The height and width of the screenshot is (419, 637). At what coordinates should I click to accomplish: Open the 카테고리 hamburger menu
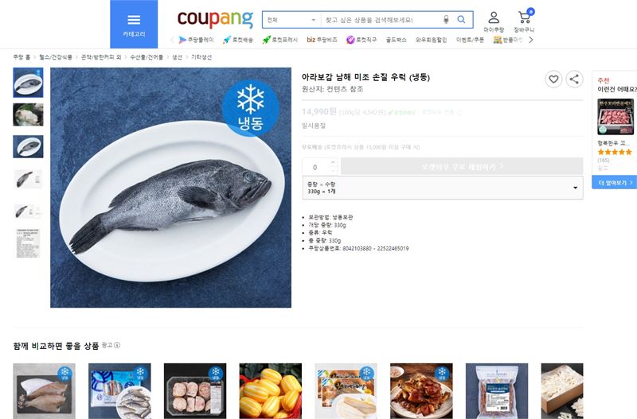click(134, 25)
